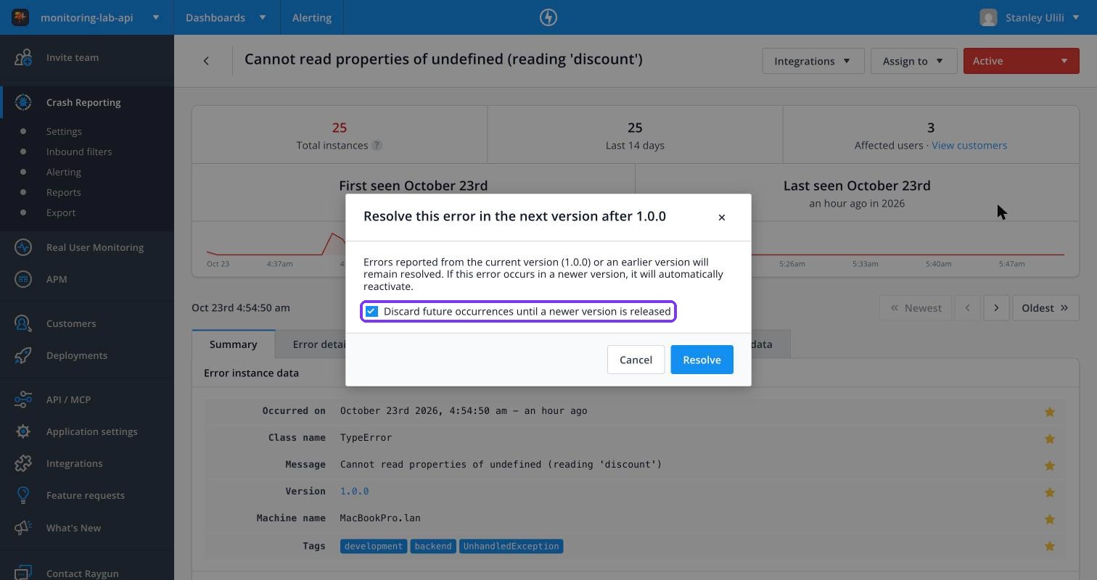Go back using the left arrow icon
1097x580 pixels.
pos(206,61)
